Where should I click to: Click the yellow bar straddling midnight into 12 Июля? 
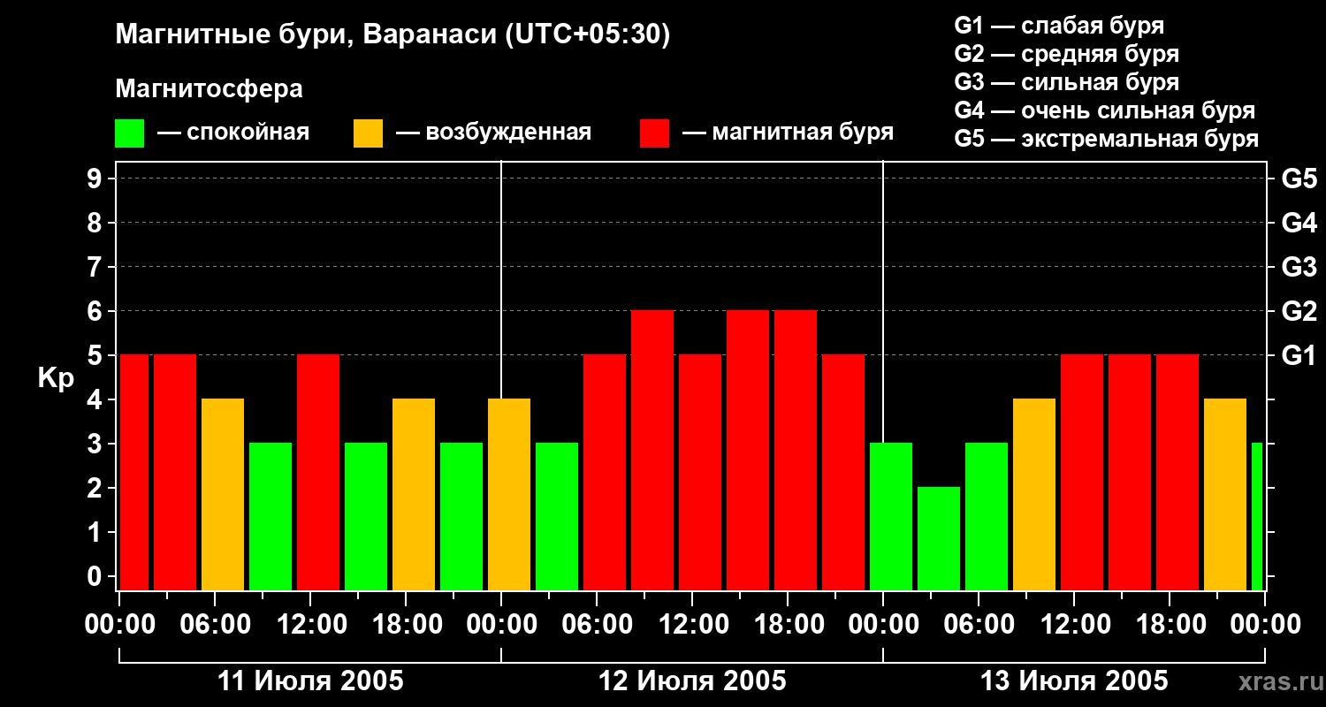click(509, 494)
